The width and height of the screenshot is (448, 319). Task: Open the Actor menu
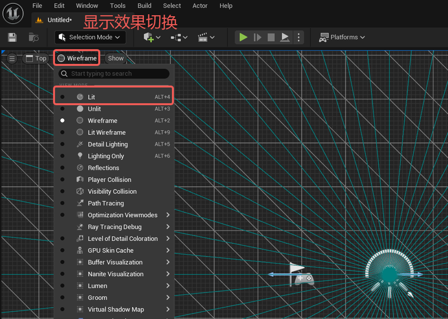click(x=200, y=6)
